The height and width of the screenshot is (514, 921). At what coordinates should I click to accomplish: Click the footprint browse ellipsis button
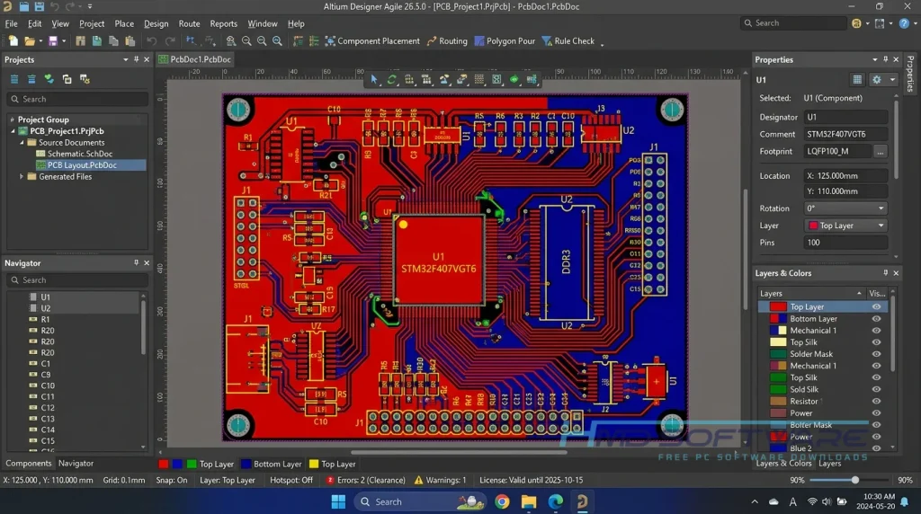[x=880, y=151]
